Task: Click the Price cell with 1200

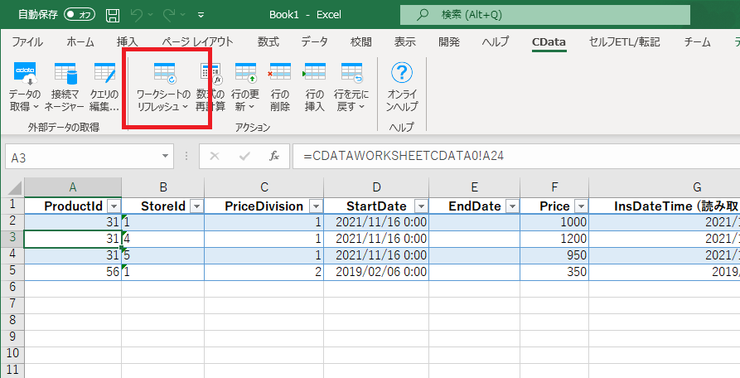Action: 554,238
